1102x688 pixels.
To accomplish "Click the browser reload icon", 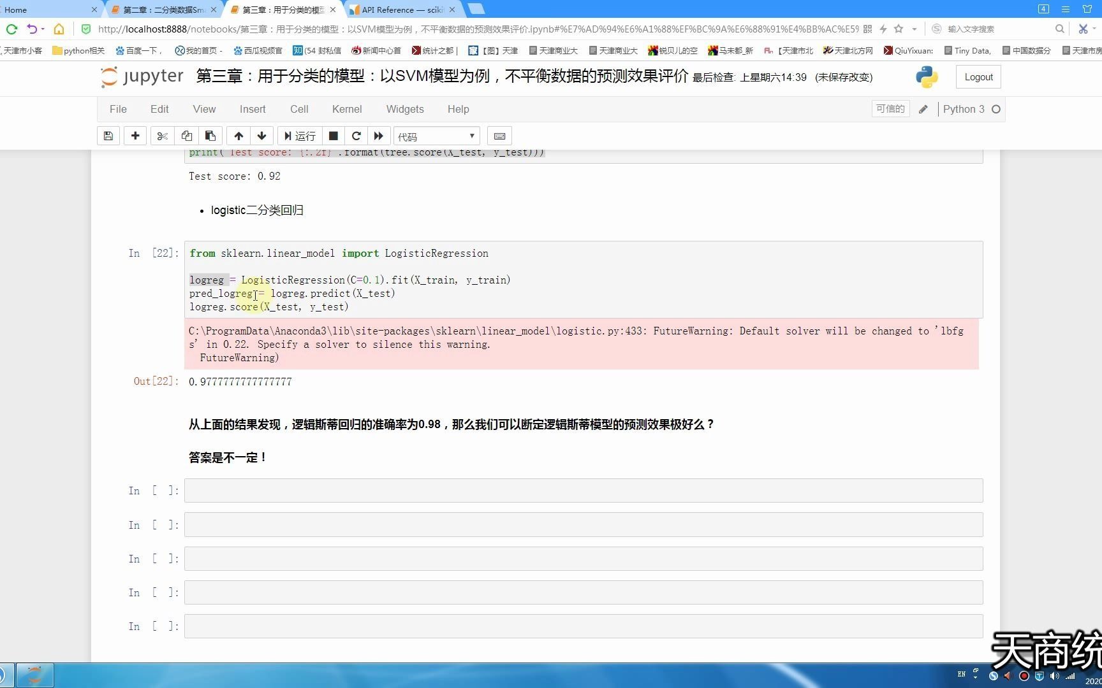I will coord(11,29).
